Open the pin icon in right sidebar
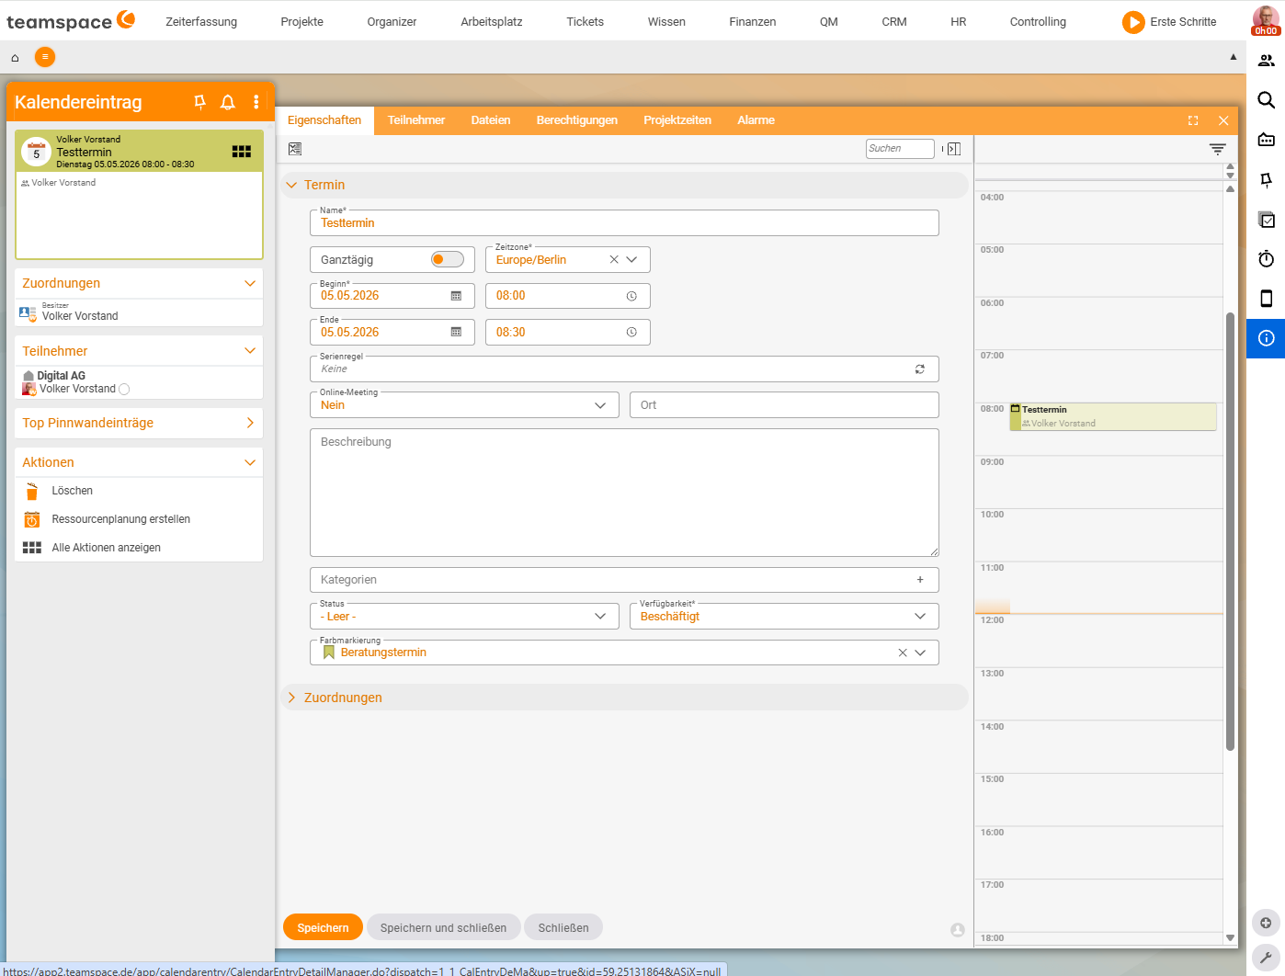Image resolution: width=1285 pixels, height=976 pixels. (1266, 180)
